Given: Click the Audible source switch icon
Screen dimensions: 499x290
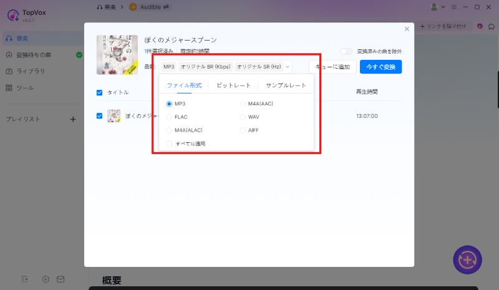Looking at the screenshot, I should pos(166,7).
